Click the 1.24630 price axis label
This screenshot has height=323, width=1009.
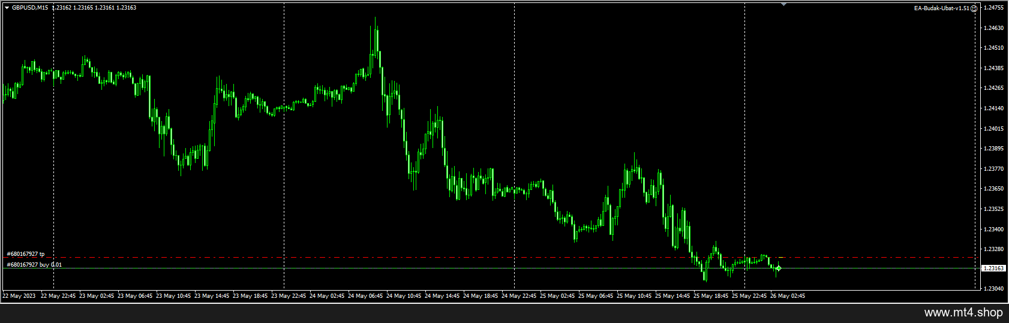tap(994, 28)
